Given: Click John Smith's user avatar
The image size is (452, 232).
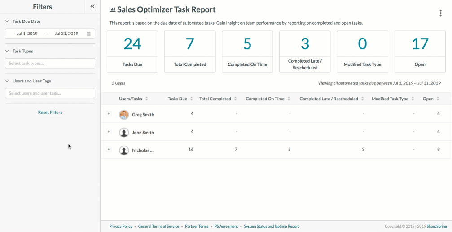Looking at the screenshot, I should 124,133.
